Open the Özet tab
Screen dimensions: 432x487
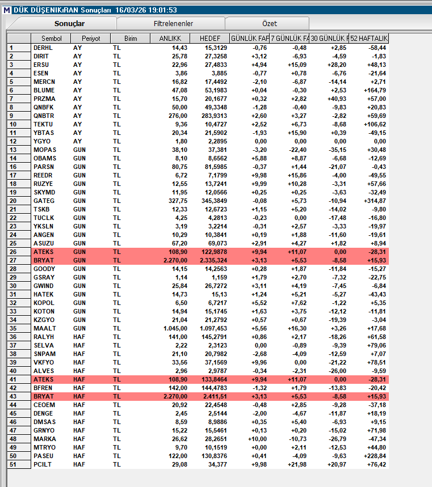click(269, 24)
